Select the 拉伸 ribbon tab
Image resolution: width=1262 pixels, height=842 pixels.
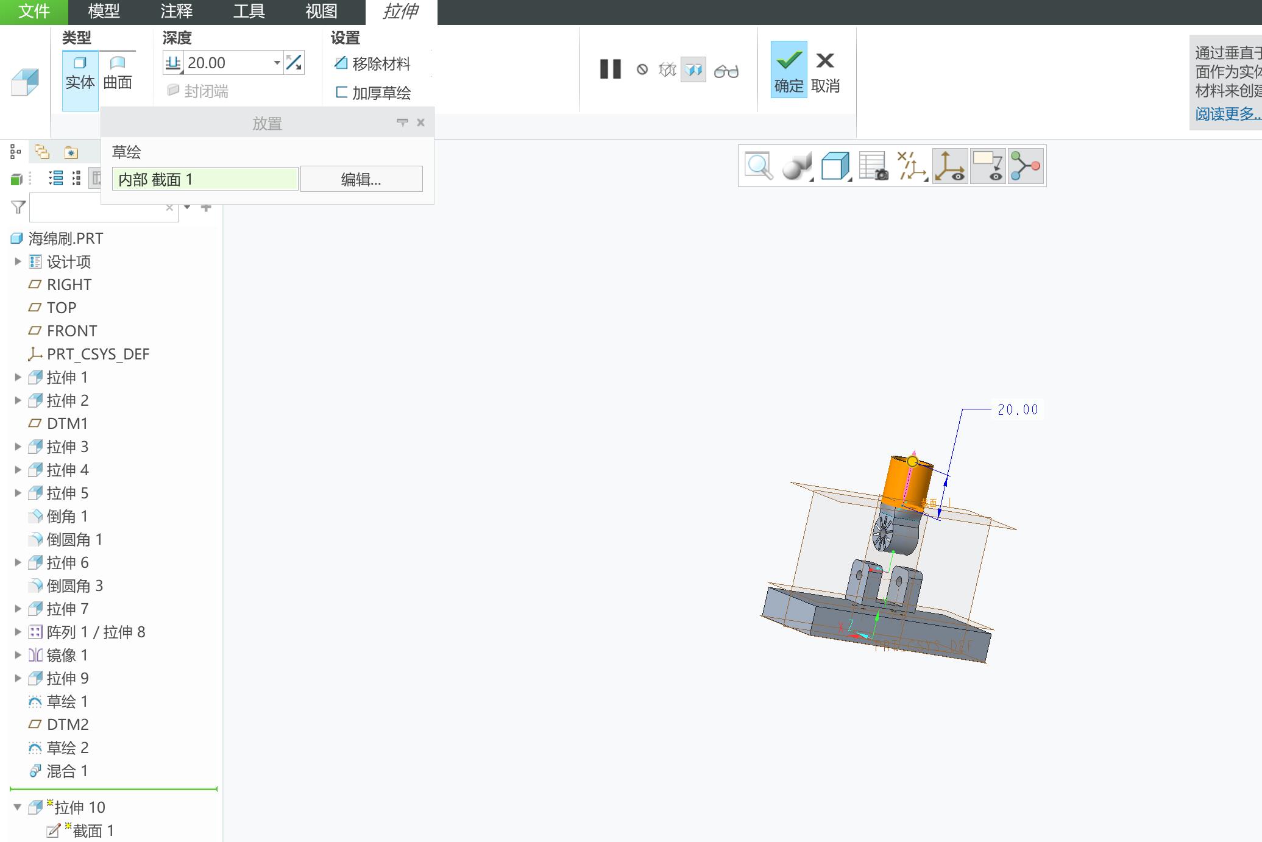click(x=400, y=12)
